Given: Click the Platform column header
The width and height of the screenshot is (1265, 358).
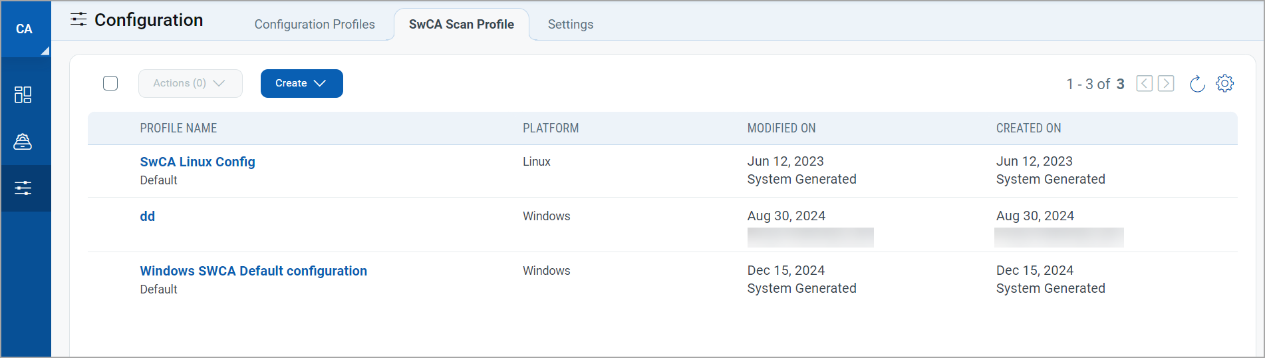Looking at the screenshot, I should [550, 128].
